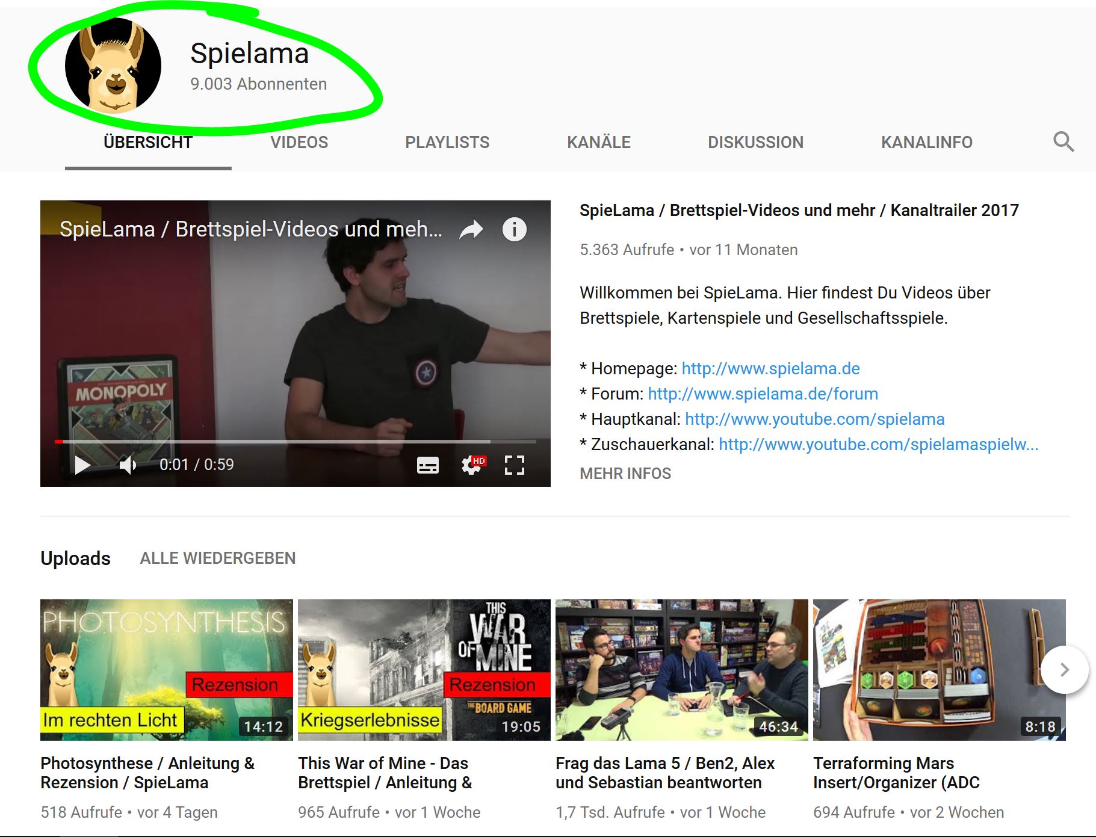This screenshot has width=1096, height=837.
Task: Show next uploads with the right chevron
Action: pos(1064,670)
